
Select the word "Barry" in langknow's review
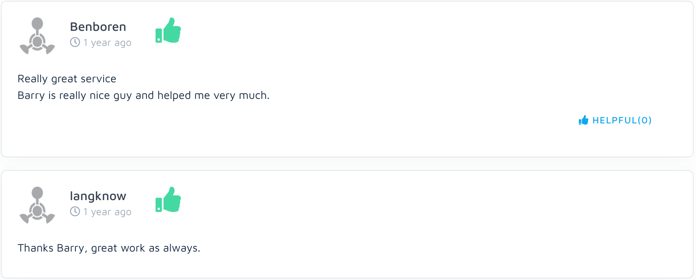point(70,248)
